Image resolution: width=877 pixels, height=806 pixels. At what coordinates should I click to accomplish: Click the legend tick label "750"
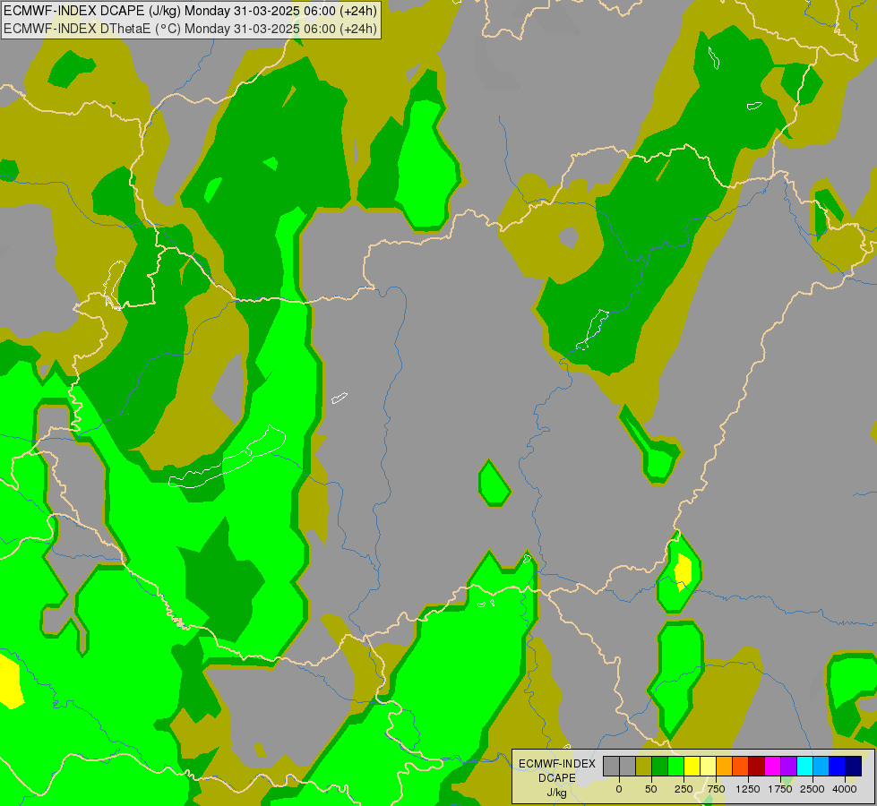716,789
